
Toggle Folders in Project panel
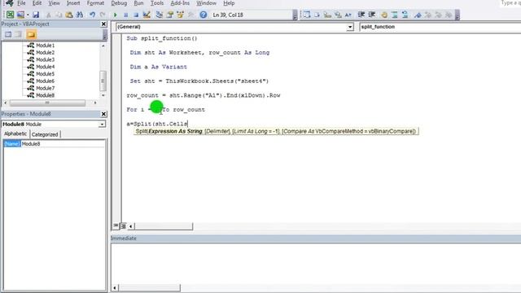(x=31, y=34)
